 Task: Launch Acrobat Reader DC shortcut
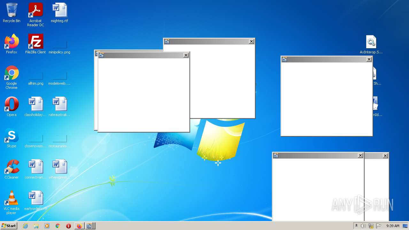(35, 14)
